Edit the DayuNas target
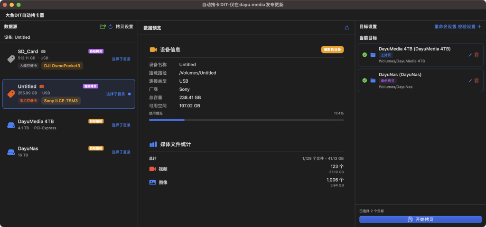The width and height of the screenshot is (486, 227). pyautogui.click(x=470, y=80)
